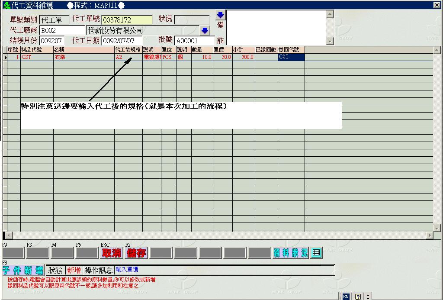Open the vendor lookup blue arrow dropdown
Screen dimensions: 443x300
point(205,31)
